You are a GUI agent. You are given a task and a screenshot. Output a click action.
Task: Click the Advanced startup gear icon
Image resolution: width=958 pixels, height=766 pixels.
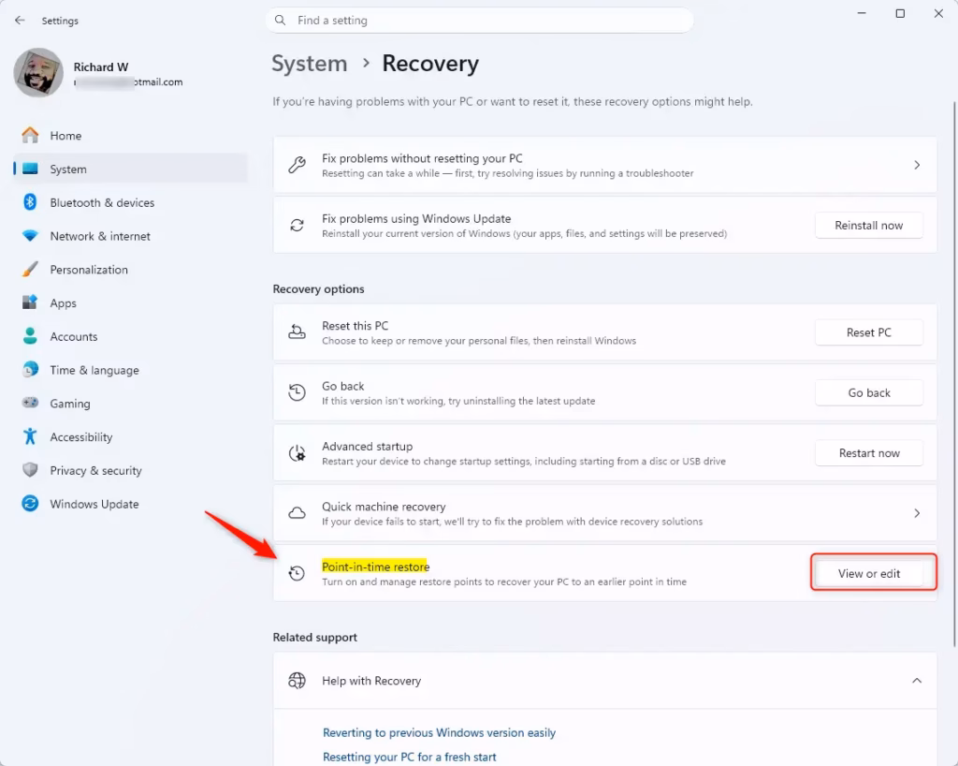(x=297, y=453)
